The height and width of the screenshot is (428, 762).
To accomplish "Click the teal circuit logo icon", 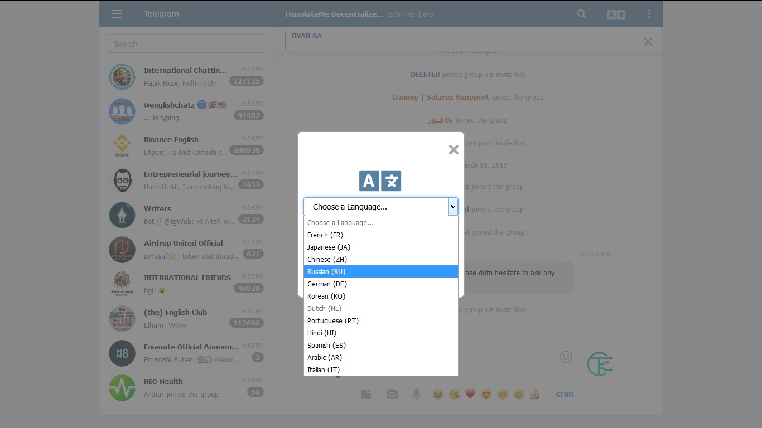I will [x=600, y=364].
